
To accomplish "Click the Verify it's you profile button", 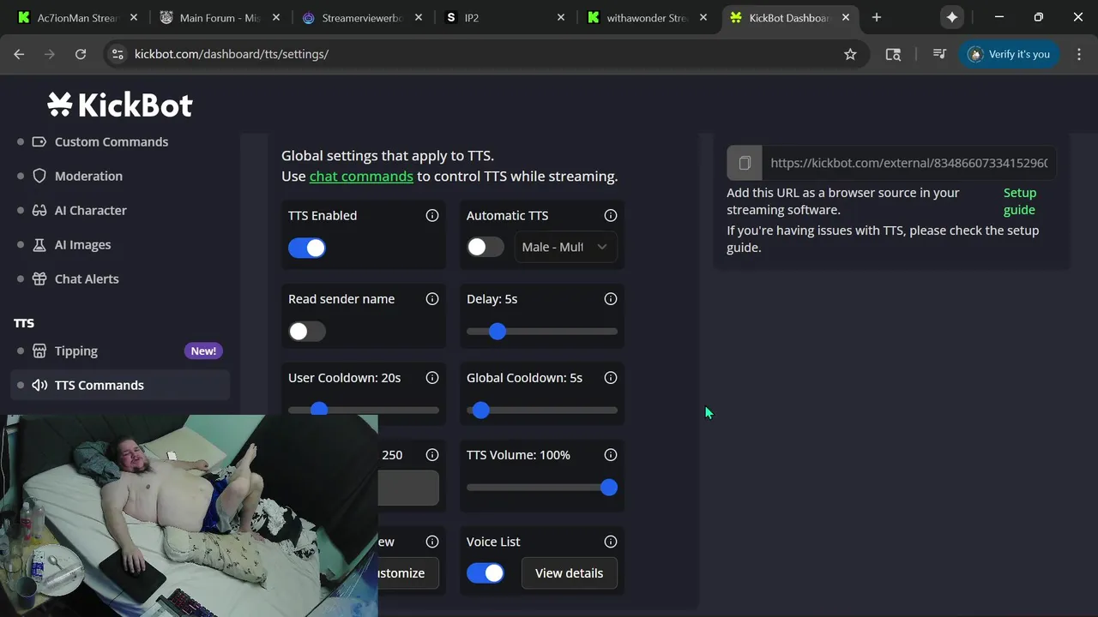I will 1010,54.
